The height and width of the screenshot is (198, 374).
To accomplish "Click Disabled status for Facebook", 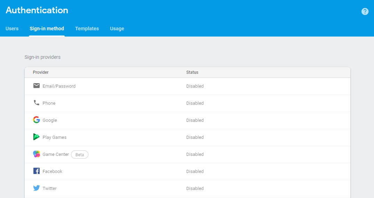I will pyautogui.click(x=195, y=172).
